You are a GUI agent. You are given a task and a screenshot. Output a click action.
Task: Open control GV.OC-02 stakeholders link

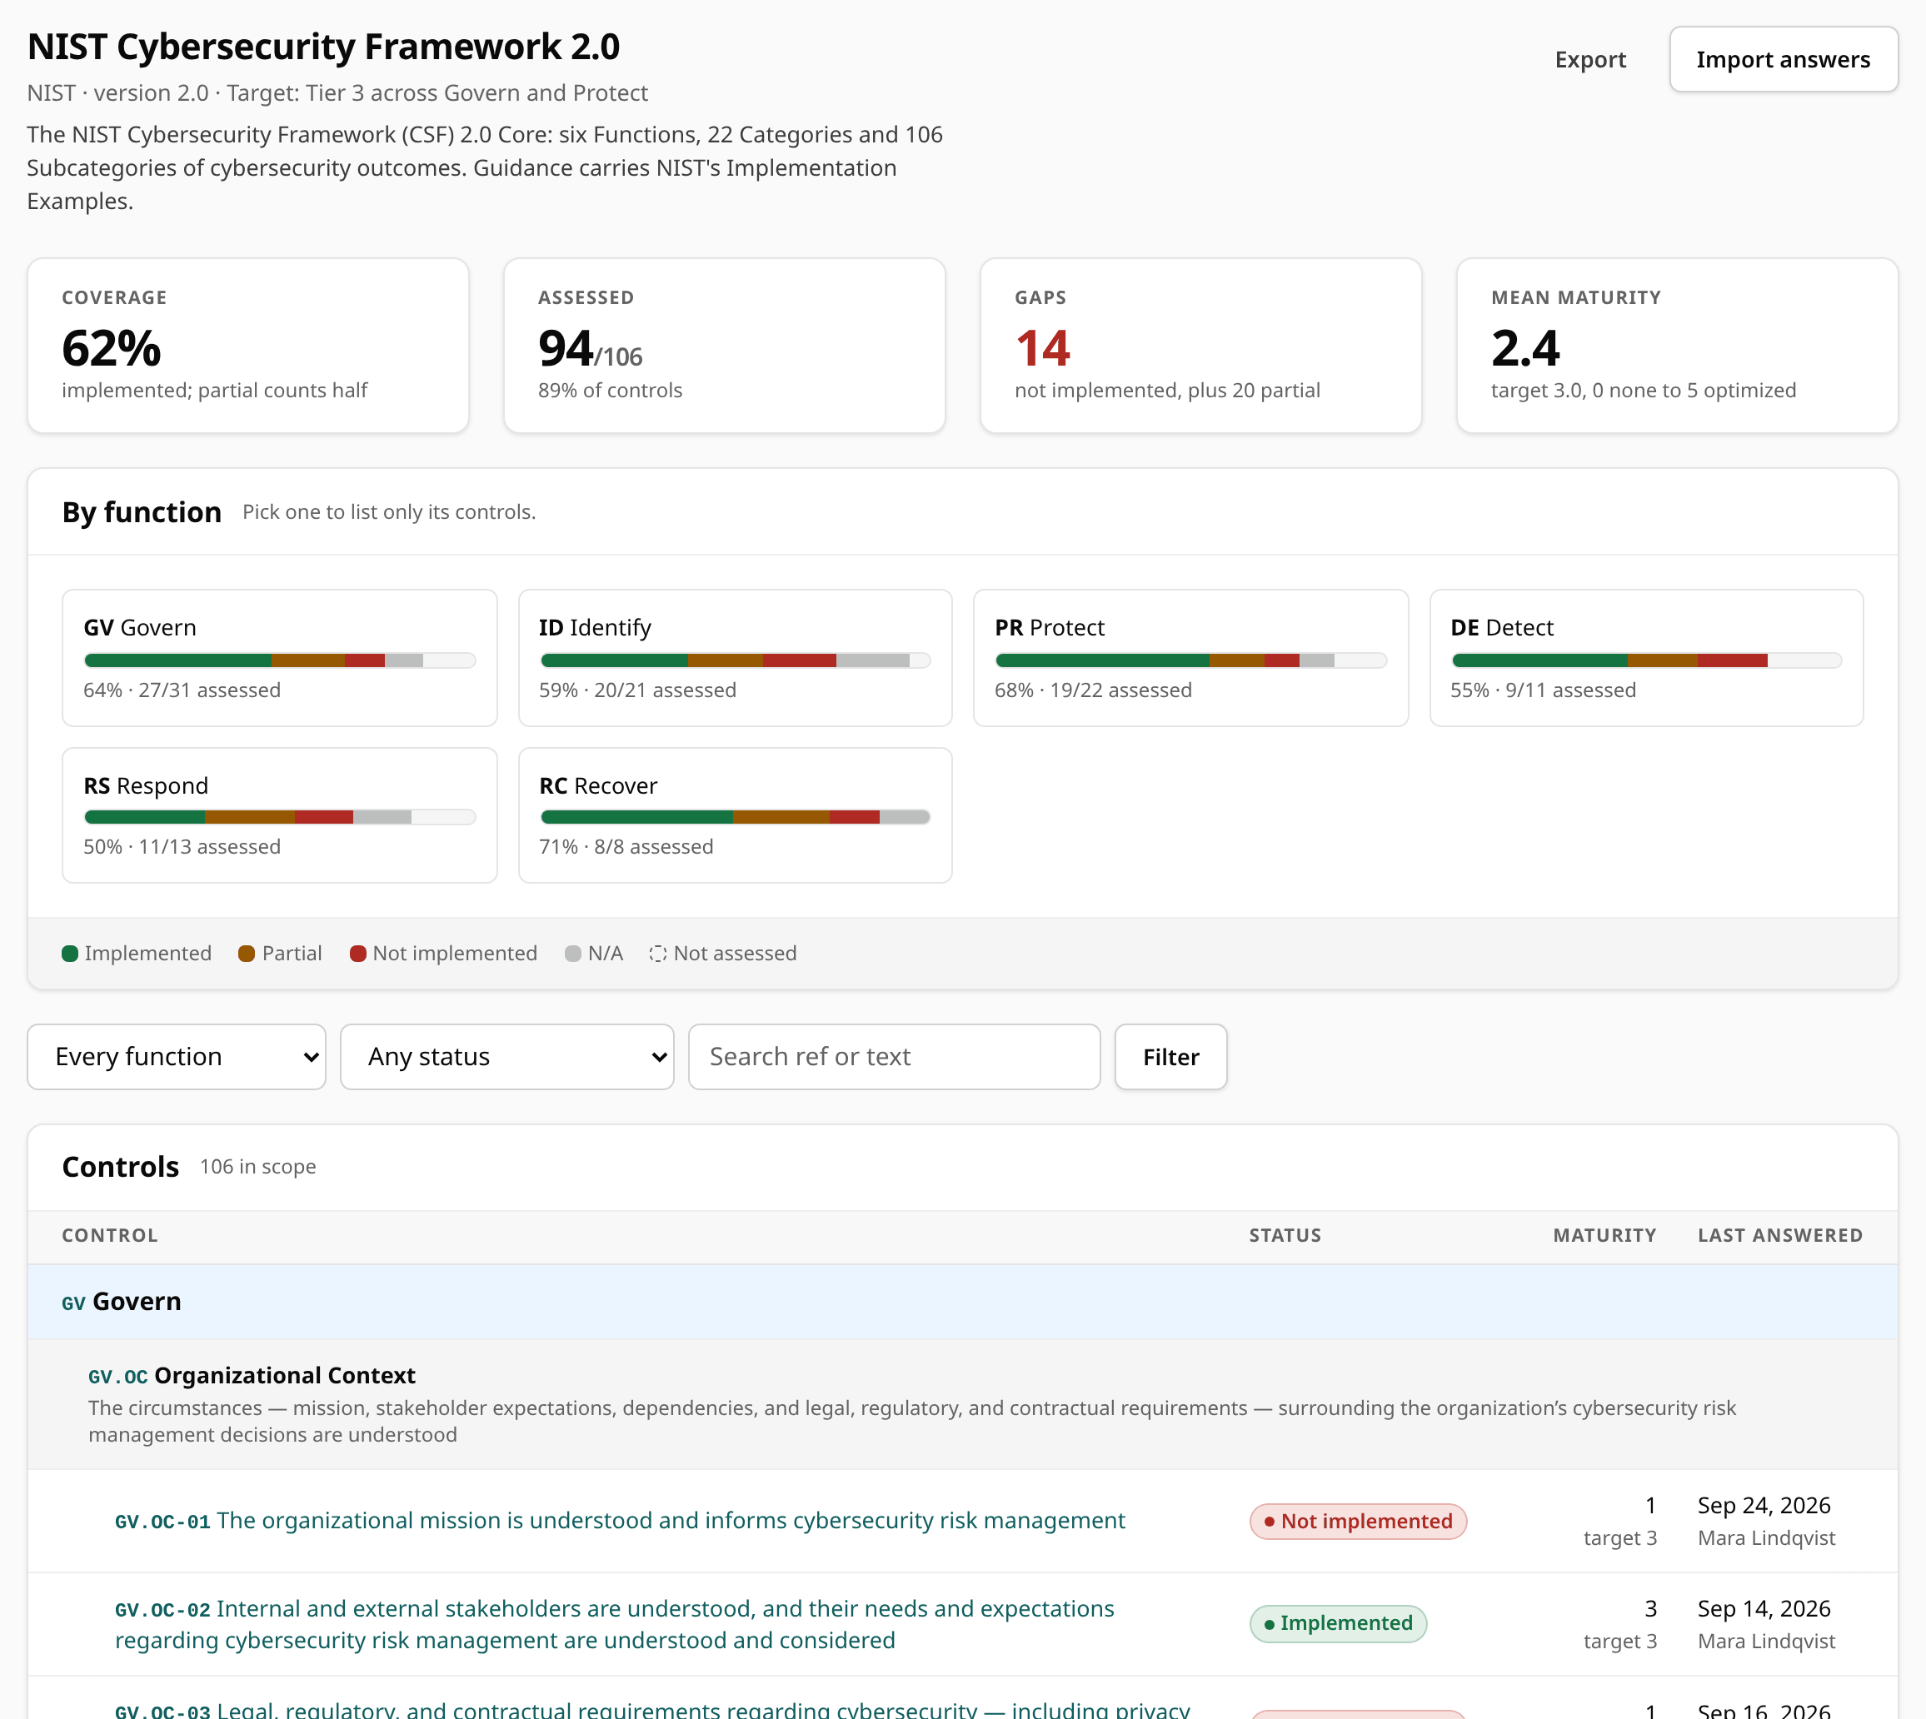(x=615, y=1623)
